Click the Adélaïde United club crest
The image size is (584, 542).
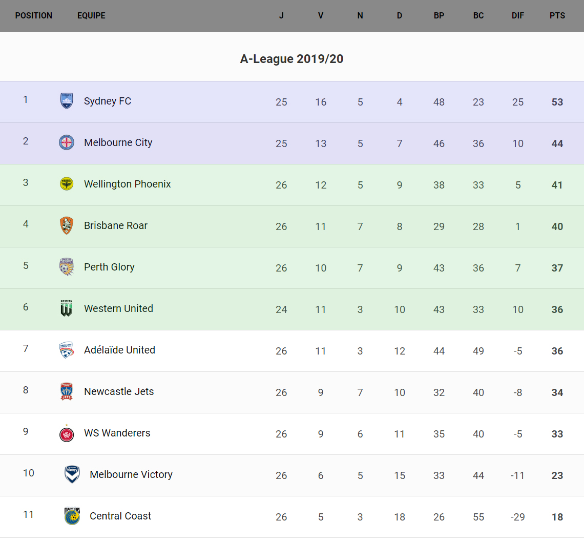(x=67, y=350)
